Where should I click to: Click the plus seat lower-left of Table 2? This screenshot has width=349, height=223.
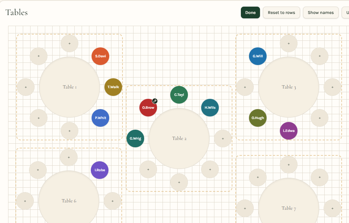point(148,169)
